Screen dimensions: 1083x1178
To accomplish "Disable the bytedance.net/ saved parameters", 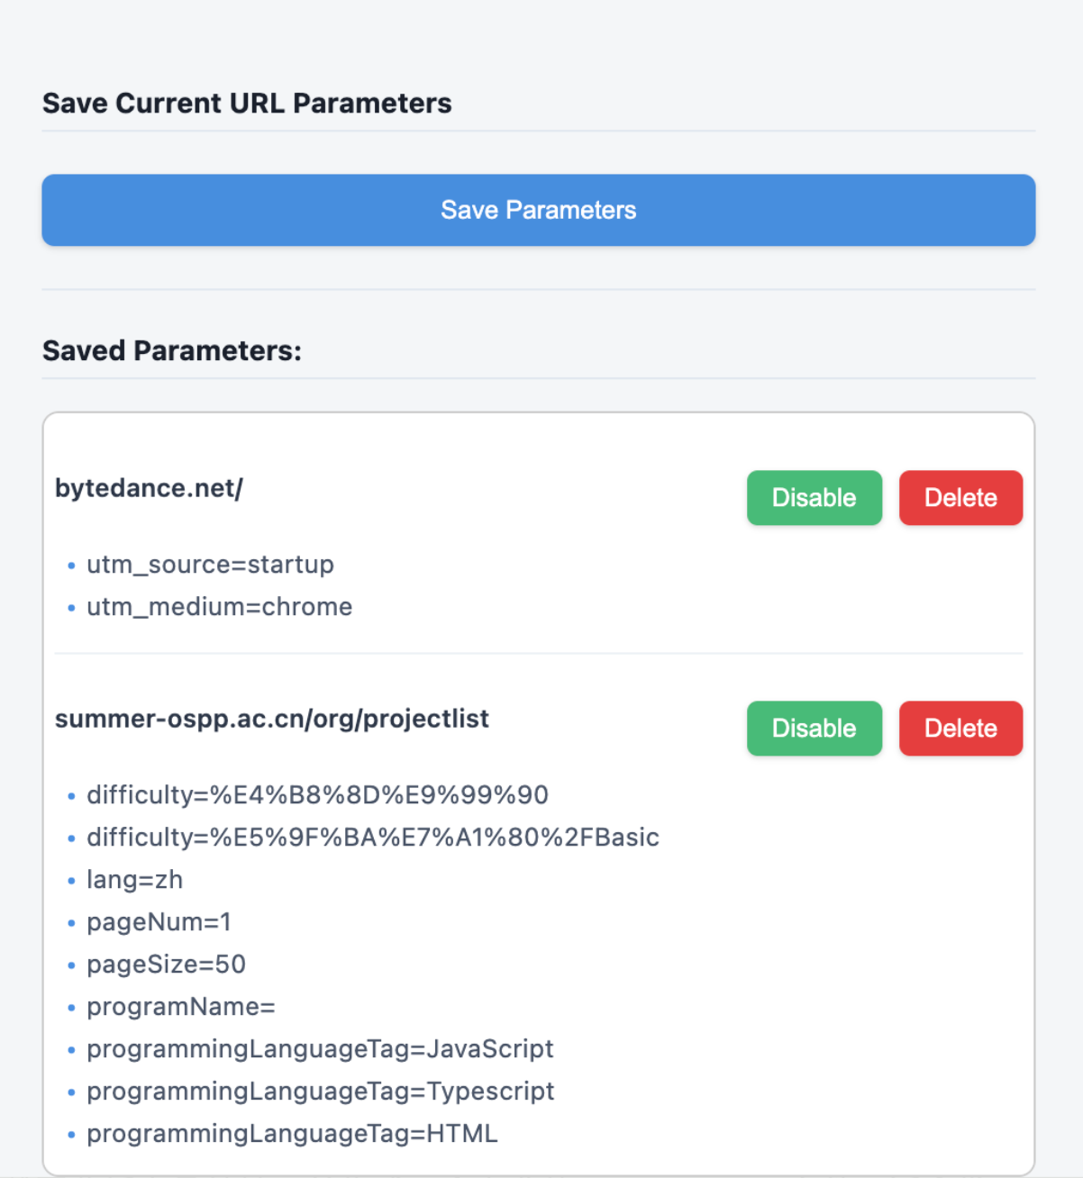I will click(814, 497).
